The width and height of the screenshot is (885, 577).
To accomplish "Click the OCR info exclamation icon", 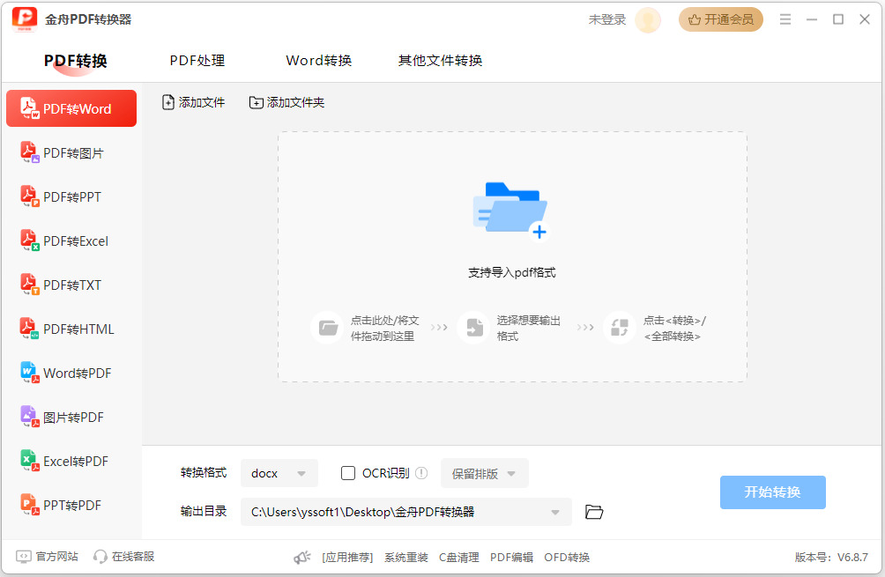I will [x=421, y=473].
